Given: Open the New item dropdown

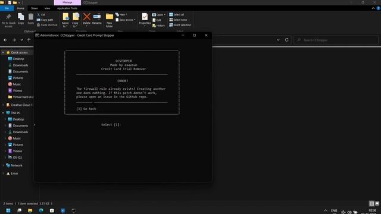Looking at the screenshot, I should [x=121, y=14].
